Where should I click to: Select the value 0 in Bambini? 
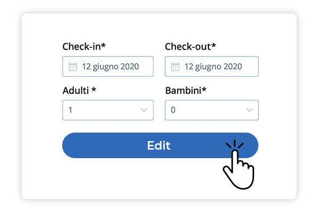pyautogui.click(x=173, y=110)
